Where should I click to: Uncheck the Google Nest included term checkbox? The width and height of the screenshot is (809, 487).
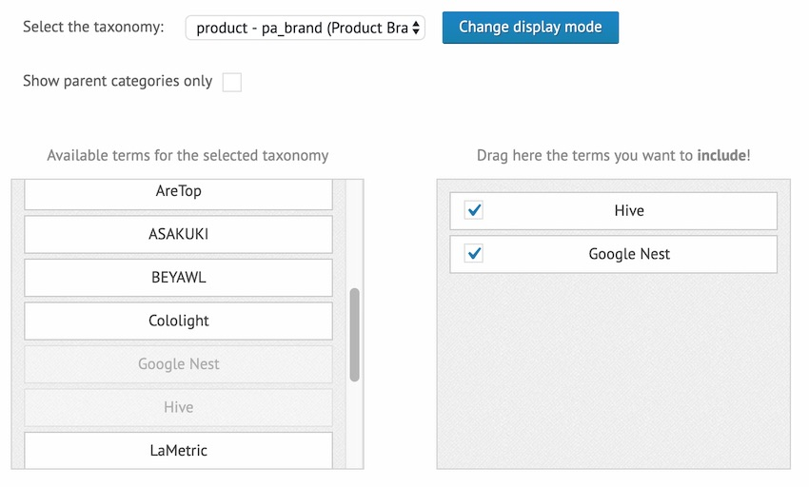coord(473,254)
